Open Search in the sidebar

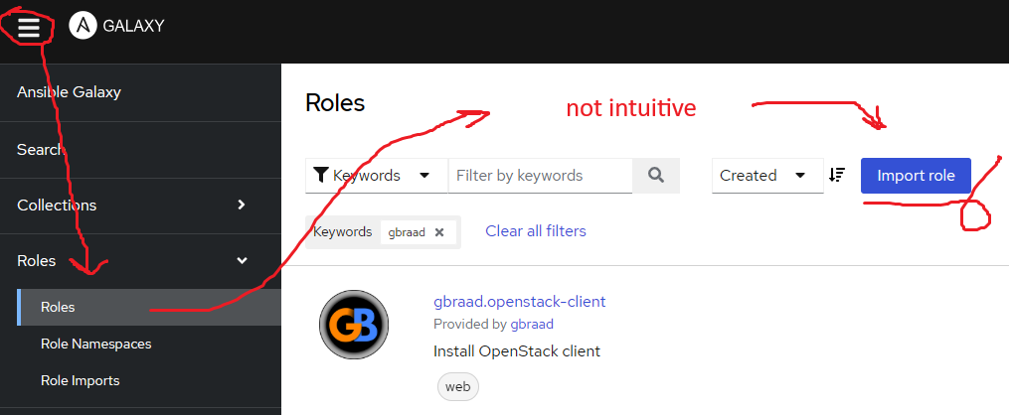(141, 150)
